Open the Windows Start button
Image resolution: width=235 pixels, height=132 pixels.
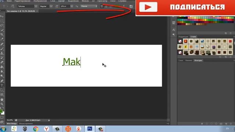[3, 129]
